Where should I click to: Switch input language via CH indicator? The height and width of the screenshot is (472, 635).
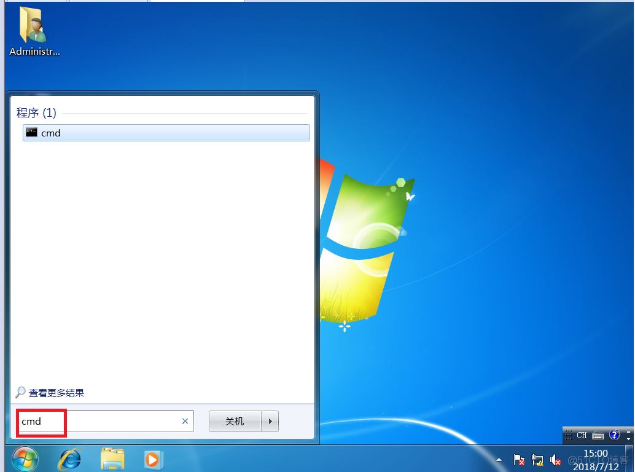click(x=582, y=435)
